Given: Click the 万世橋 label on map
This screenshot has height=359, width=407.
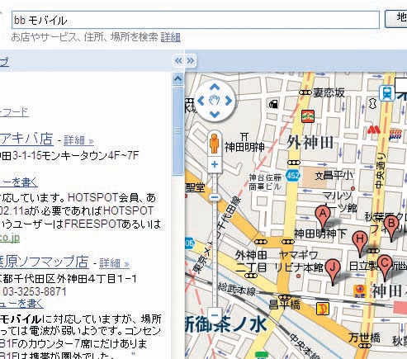Looking at the screenshot, I should pyautogui.click(x=364, y=338).
